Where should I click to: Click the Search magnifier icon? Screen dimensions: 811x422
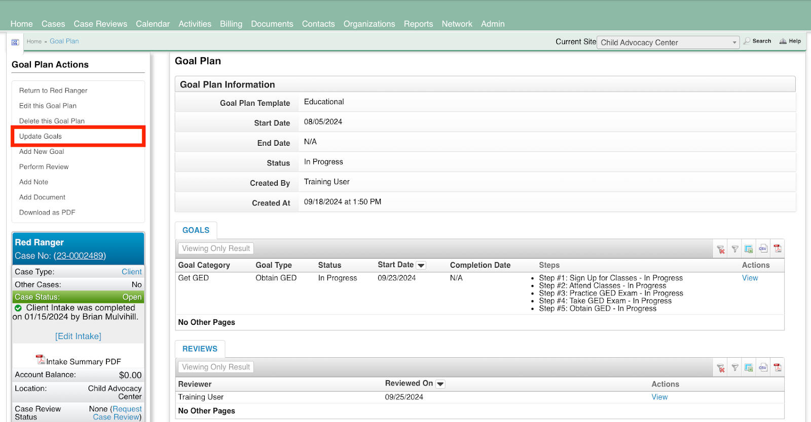click(x=747, y=41)
